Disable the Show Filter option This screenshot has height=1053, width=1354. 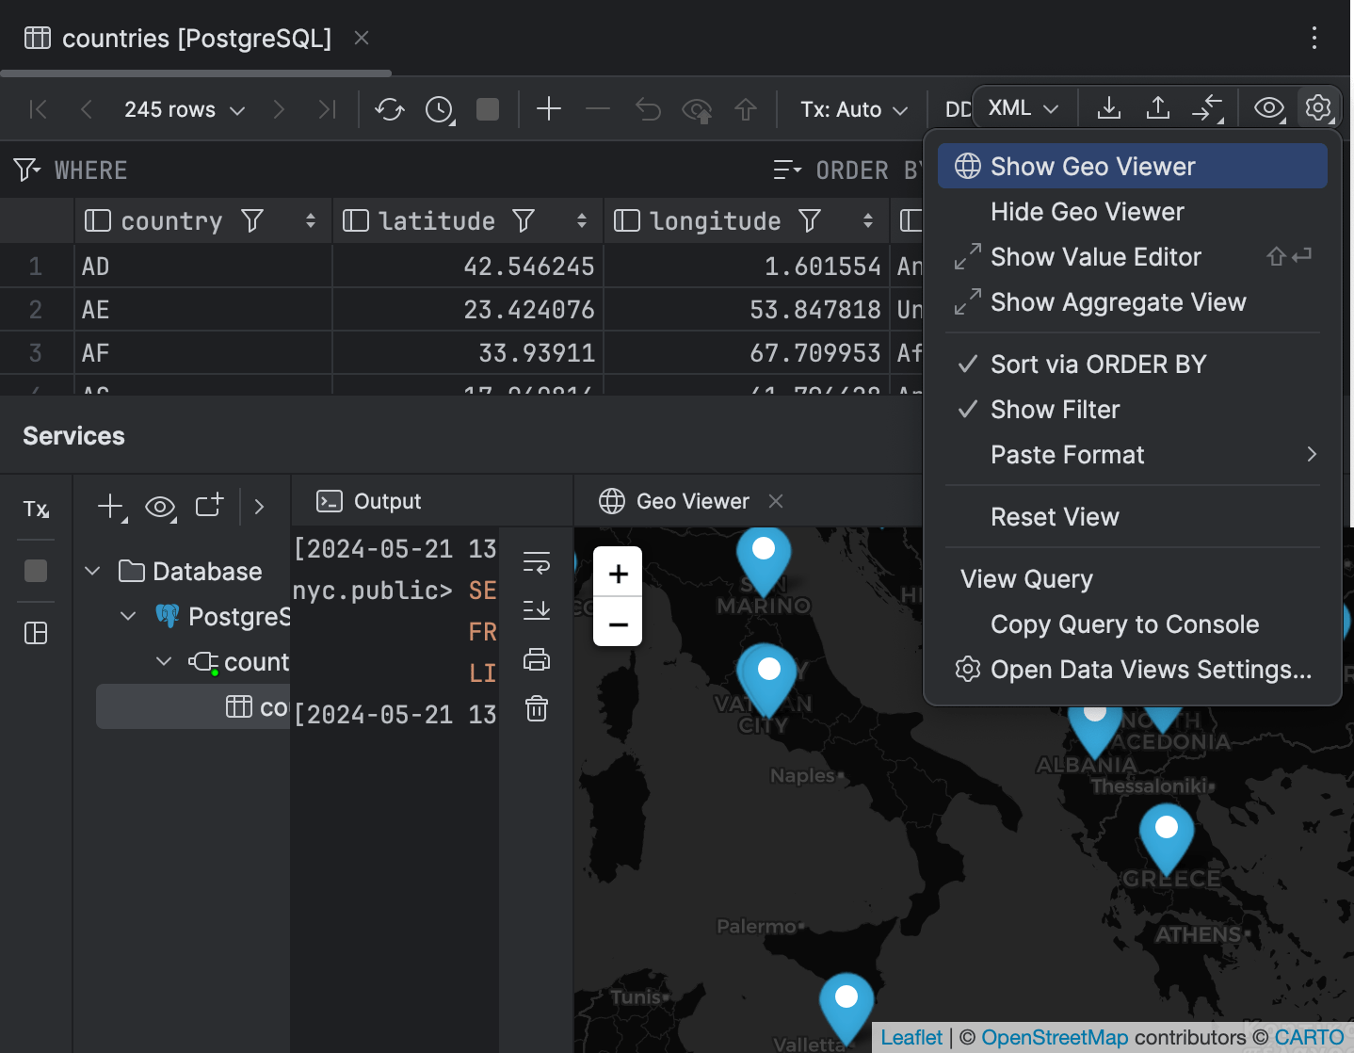point(1055,409)
